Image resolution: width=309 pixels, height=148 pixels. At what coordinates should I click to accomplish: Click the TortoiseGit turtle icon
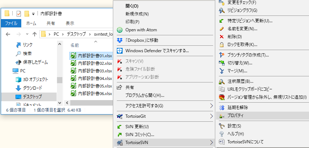(x=120, y=116)
